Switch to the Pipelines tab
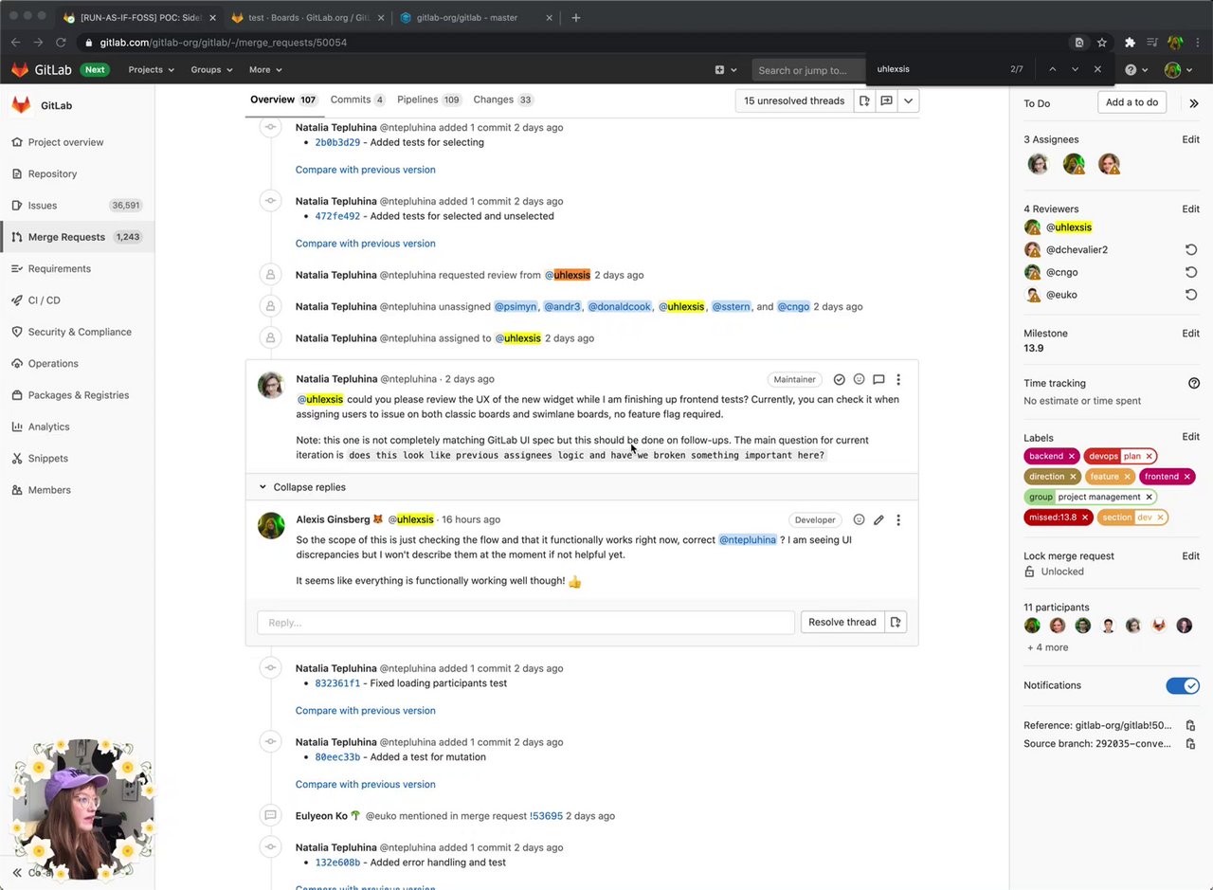 point(429,100)
